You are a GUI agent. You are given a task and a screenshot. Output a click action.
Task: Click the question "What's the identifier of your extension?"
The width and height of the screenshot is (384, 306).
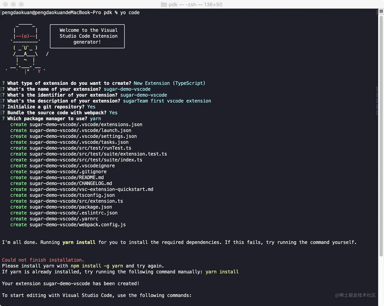tap(62, 95)
